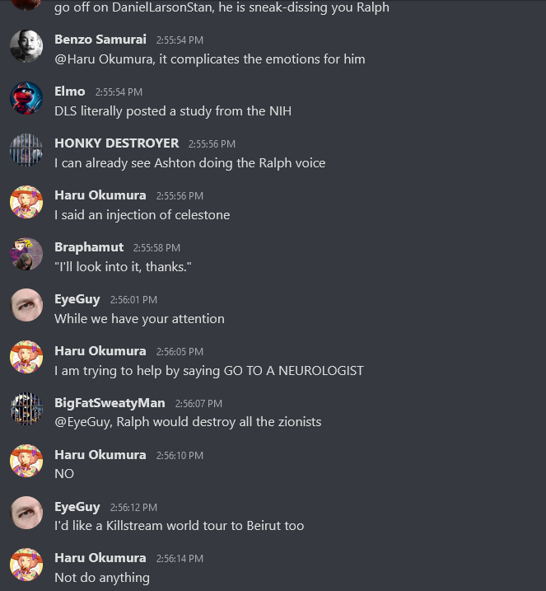
Task: Click the Killstream world tour message
Action: coord(180,526)
